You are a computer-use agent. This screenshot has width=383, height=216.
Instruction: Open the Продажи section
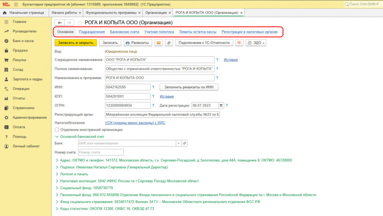20,50
